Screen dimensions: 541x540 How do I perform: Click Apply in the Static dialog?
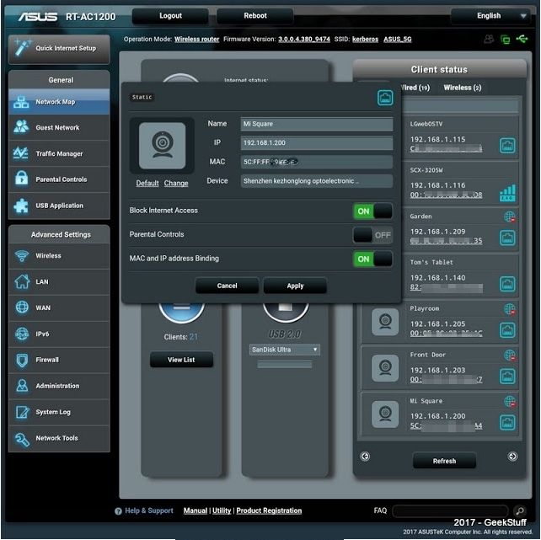pyautogui.click(x=295, y=286)
